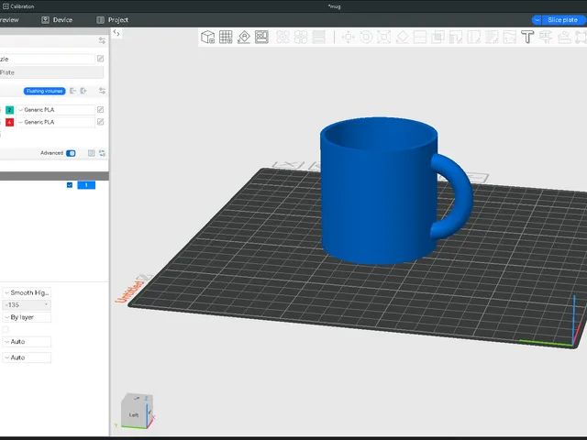The width and height of the screenshot is (587, 440).
Task: Click the Flushing volumes button
Action: 45,91
